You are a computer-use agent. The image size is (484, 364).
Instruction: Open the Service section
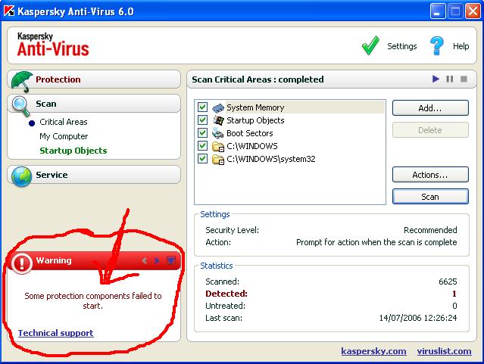(x=94, y=175)
